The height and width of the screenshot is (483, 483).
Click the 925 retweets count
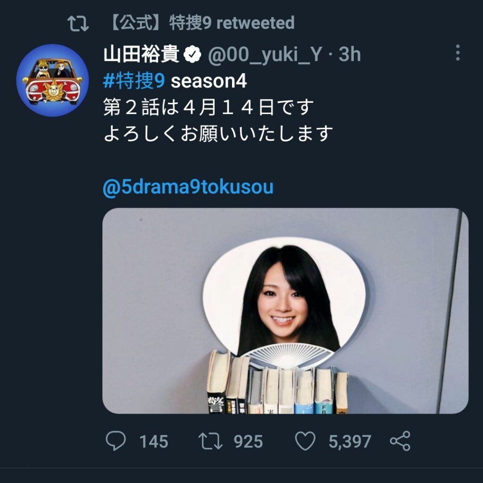248,441
